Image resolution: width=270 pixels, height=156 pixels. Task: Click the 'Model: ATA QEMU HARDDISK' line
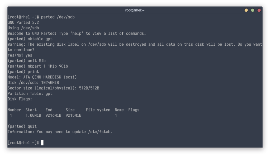click(42, 77)
